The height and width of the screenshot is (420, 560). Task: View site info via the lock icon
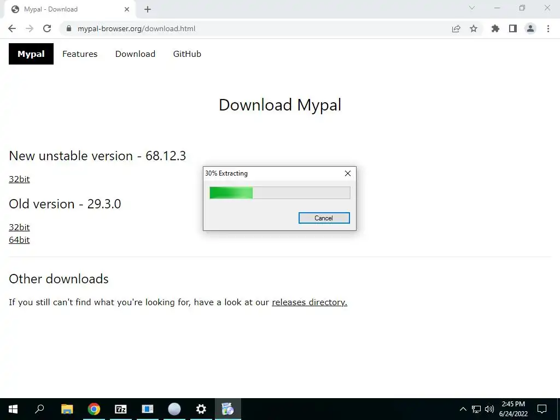(x=69, y=28)
